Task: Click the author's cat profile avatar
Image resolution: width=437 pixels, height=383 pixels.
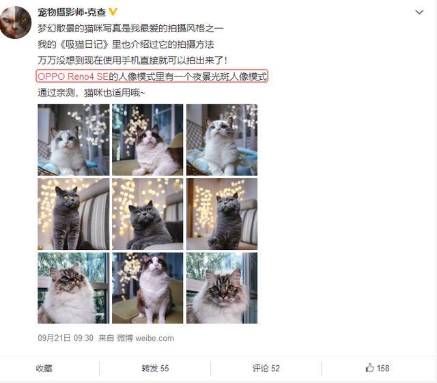Action: pyautogui.click(x=16, y=23)
